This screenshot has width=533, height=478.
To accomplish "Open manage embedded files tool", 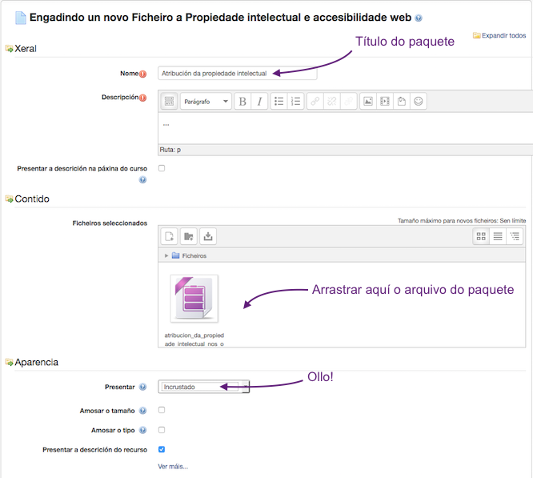I will pyautogui.click(x=402, y=102).
